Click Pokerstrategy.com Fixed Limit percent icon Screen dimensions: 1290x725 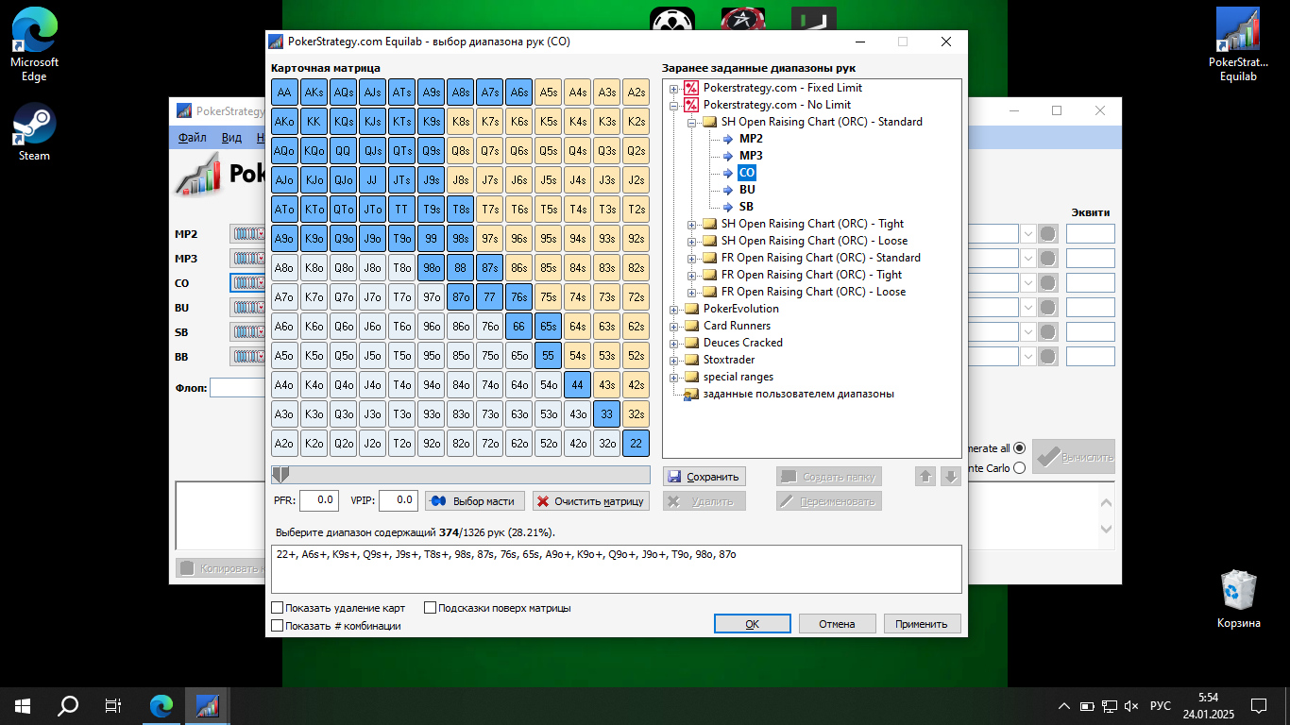click(691, 88)
